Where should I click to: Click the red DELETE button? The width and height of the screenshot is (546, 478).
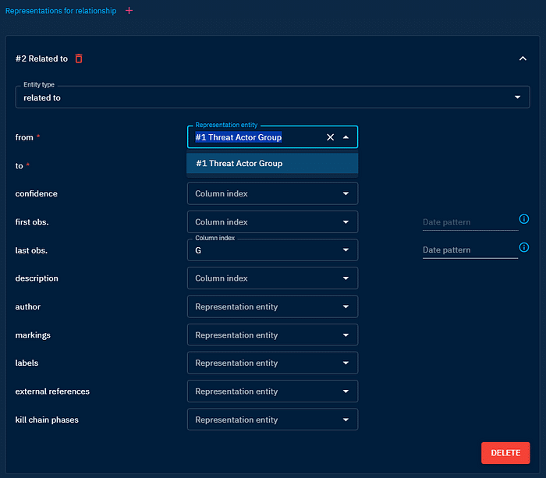(x=505, y=453)
